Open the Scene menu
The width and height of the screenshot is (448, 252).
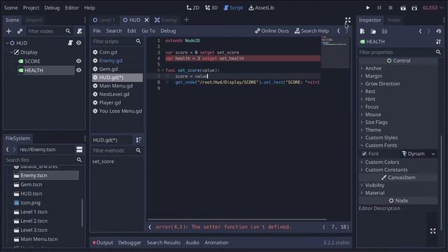[11, 8]
